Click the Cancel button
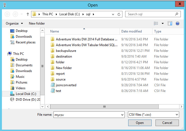The height and width of the screenshot is (131, 186). [167, 123]
